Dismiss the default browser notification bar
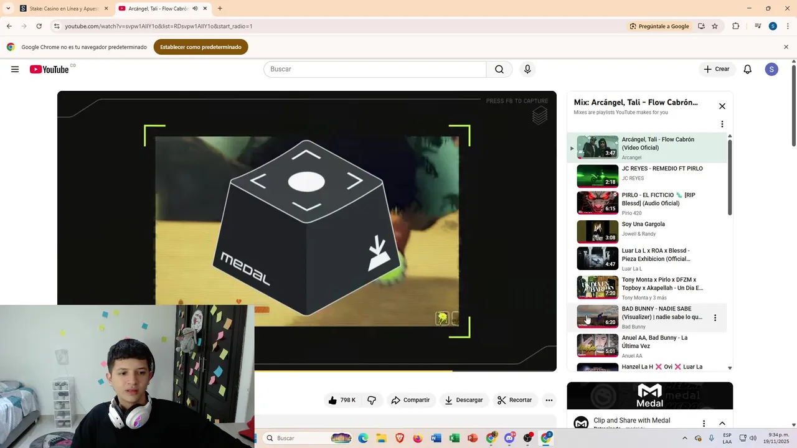 (786, 47)
